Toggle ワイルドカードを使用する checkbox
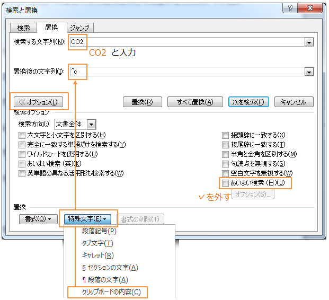The image size is (329, 300). tap(22, 154)
